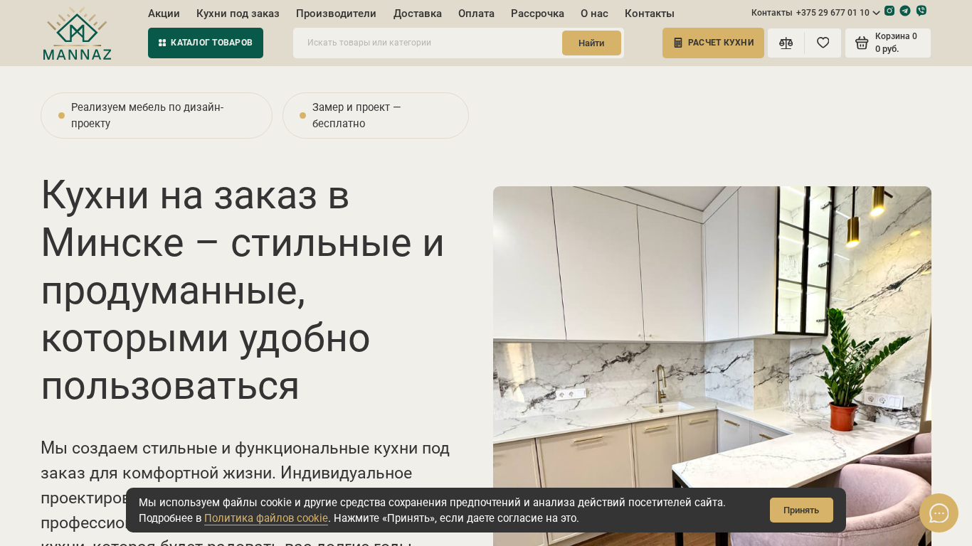This screenshot has height=546, width=972.
Task: Select the Реализуем мебель по дизайн-проекту pill
Action: [157, 115]
